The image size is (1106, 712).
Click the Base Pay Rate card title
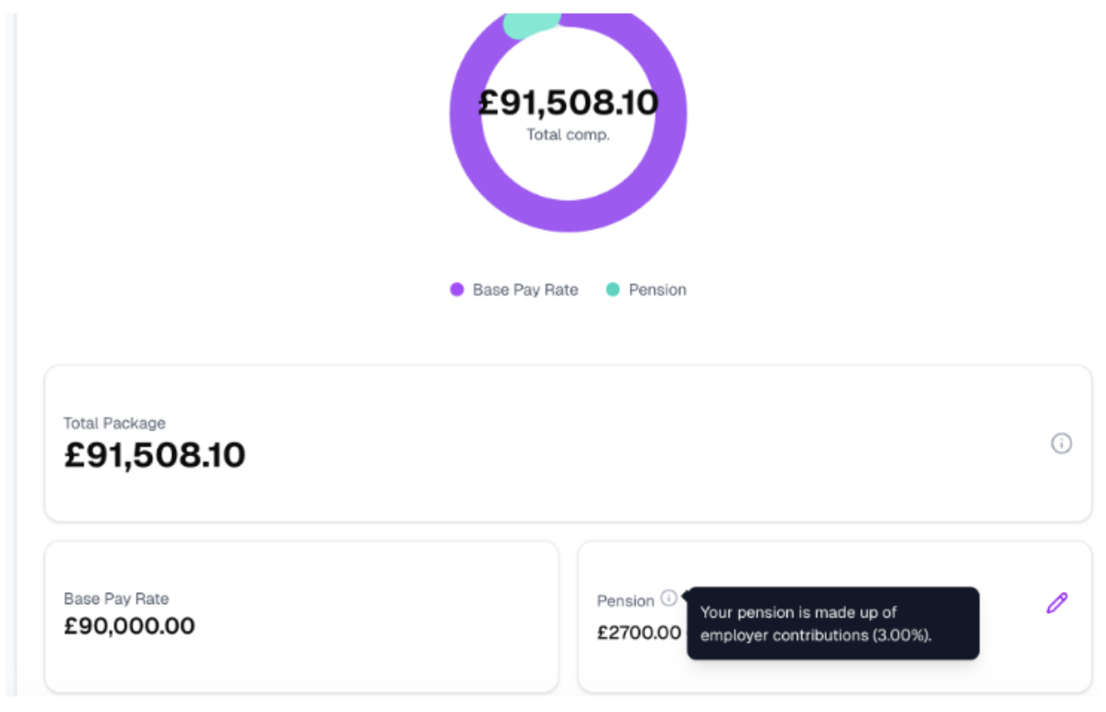tap(116, 599)
